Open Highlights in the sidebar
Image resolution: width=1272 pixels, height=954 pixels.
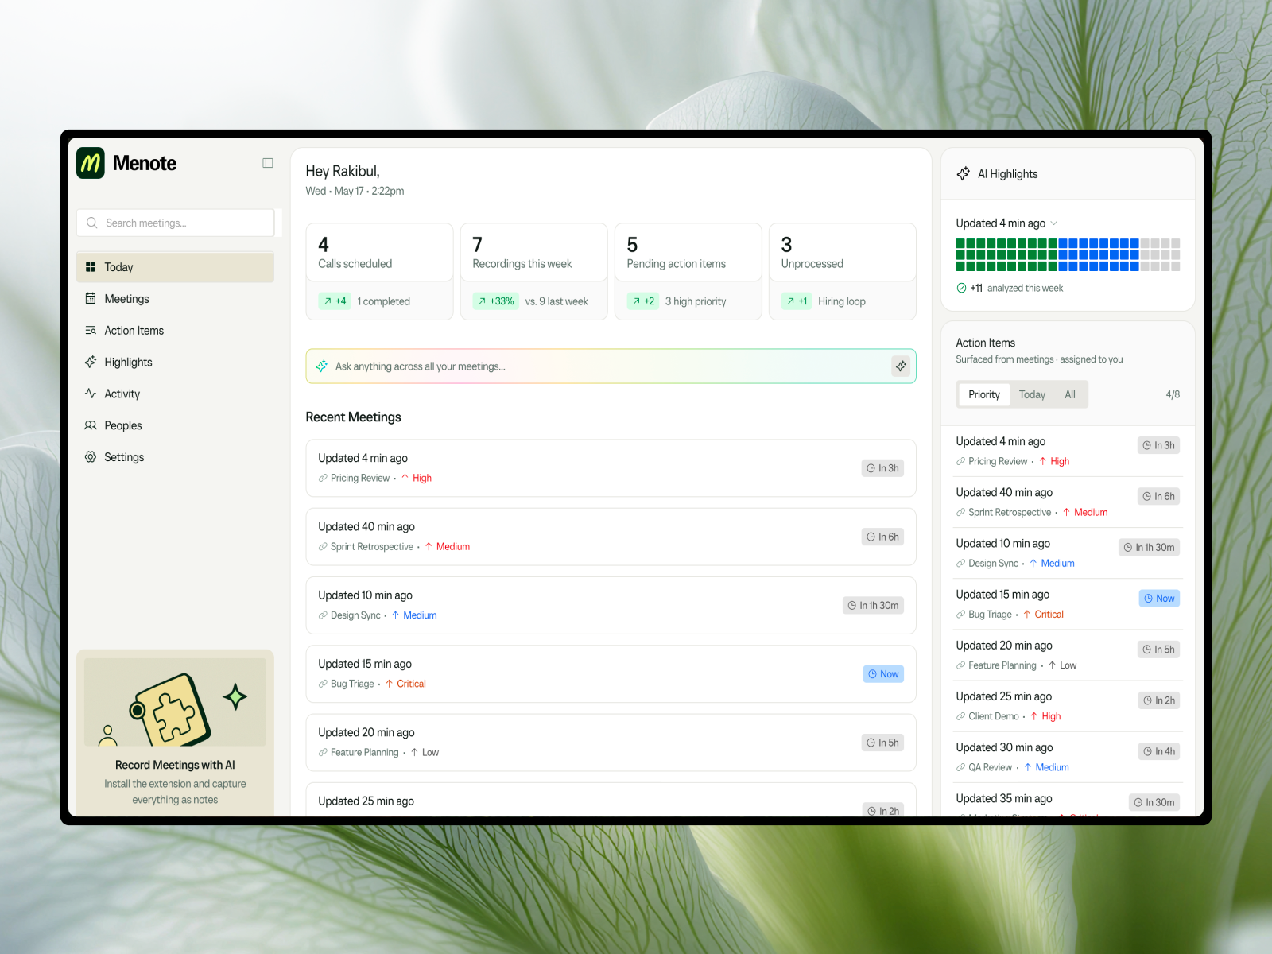pos(175,362)
